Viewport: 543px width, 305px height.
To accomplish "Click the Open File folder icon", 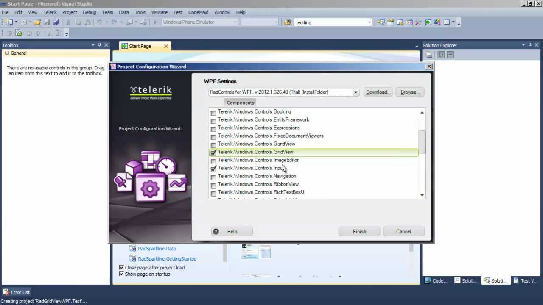I will 37,22.
